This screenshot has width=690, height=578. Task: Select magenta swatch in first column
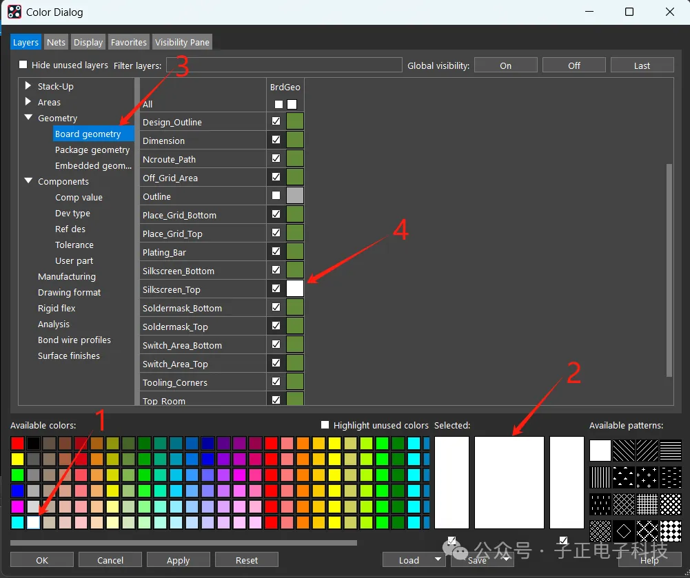18,506
